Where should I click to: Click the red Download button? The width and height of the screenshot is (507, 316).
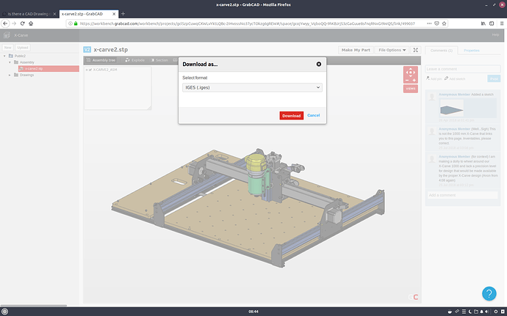coord(291,116)
